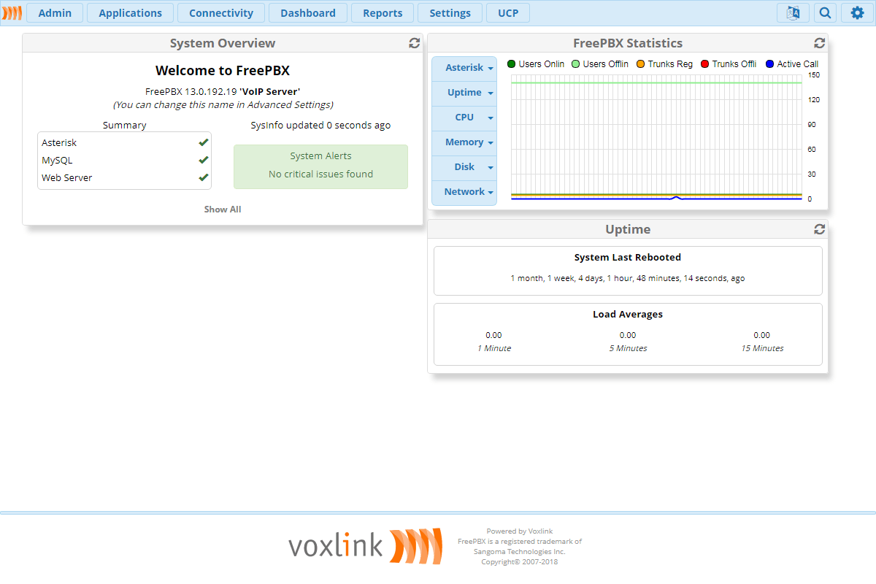Open the search magnifier icon
Viewport: 876px width, 584px height.
pyautogui.click(x=825, y=12)
